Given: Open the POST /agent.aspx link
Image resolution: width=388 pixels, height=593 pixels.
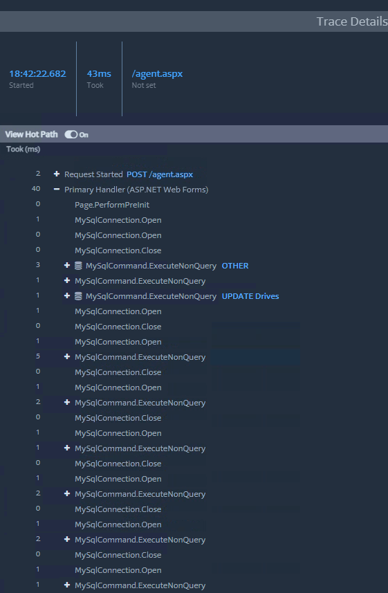Looking at the screenshot, I should pyautogui.click(x=160, y=174).
